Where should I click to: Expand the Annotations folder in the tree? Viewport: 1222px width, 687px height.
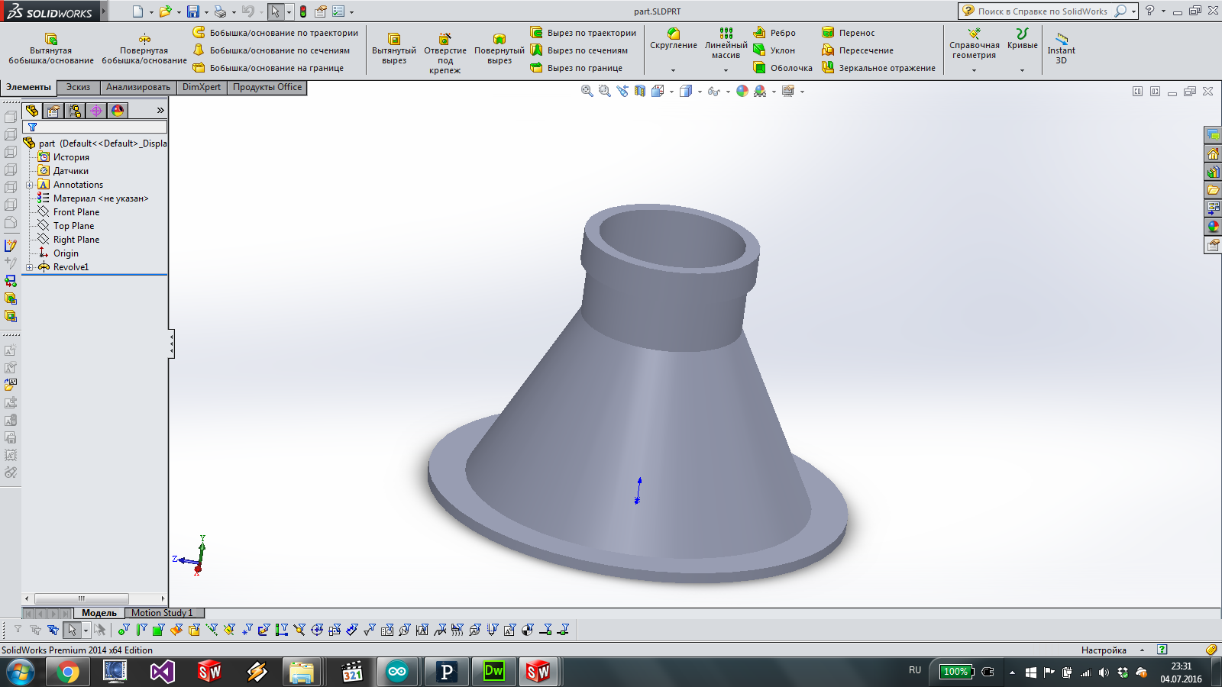coord(29,185)
